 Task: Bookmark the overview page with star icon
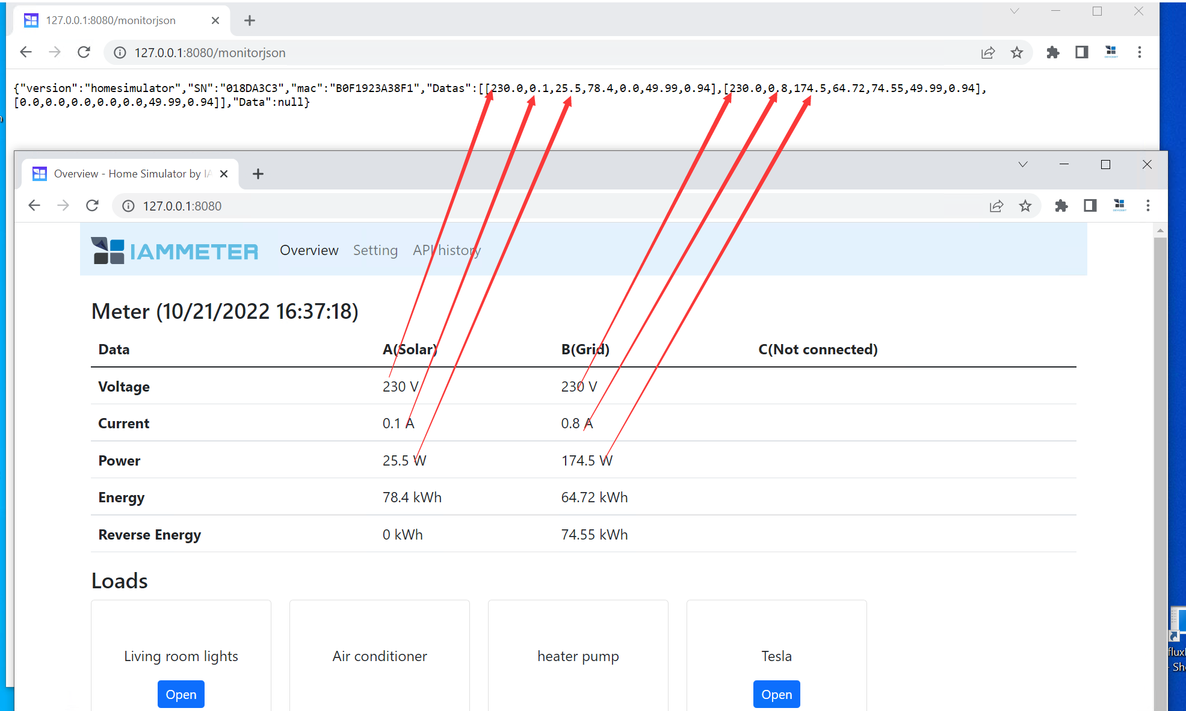[x=1025, y=206]
